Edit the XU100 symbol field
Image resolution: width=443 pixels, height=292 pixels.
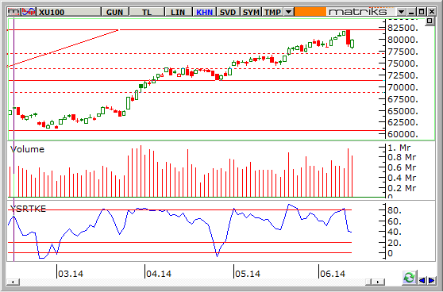69,12
